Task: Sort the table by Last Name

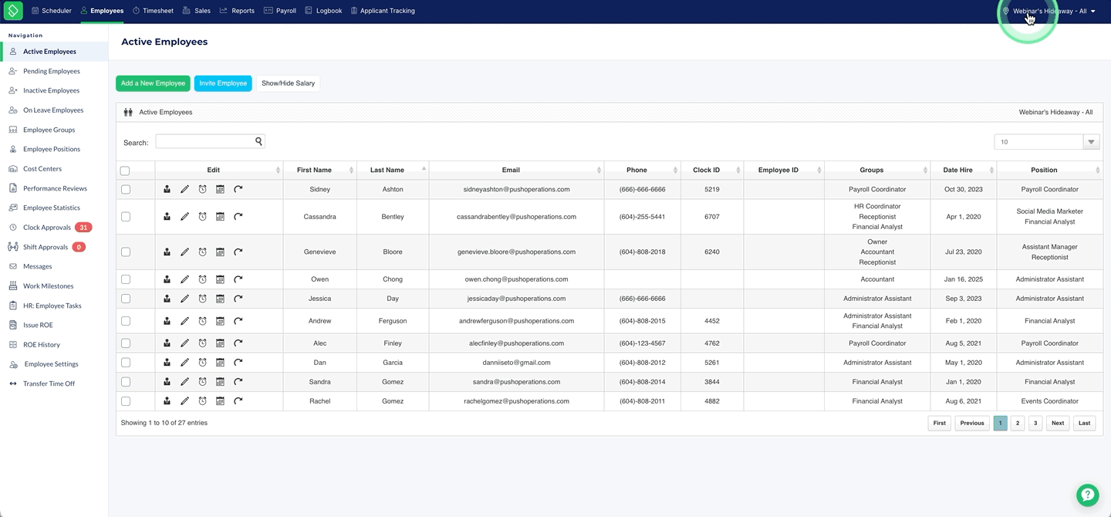Action: 393,170
